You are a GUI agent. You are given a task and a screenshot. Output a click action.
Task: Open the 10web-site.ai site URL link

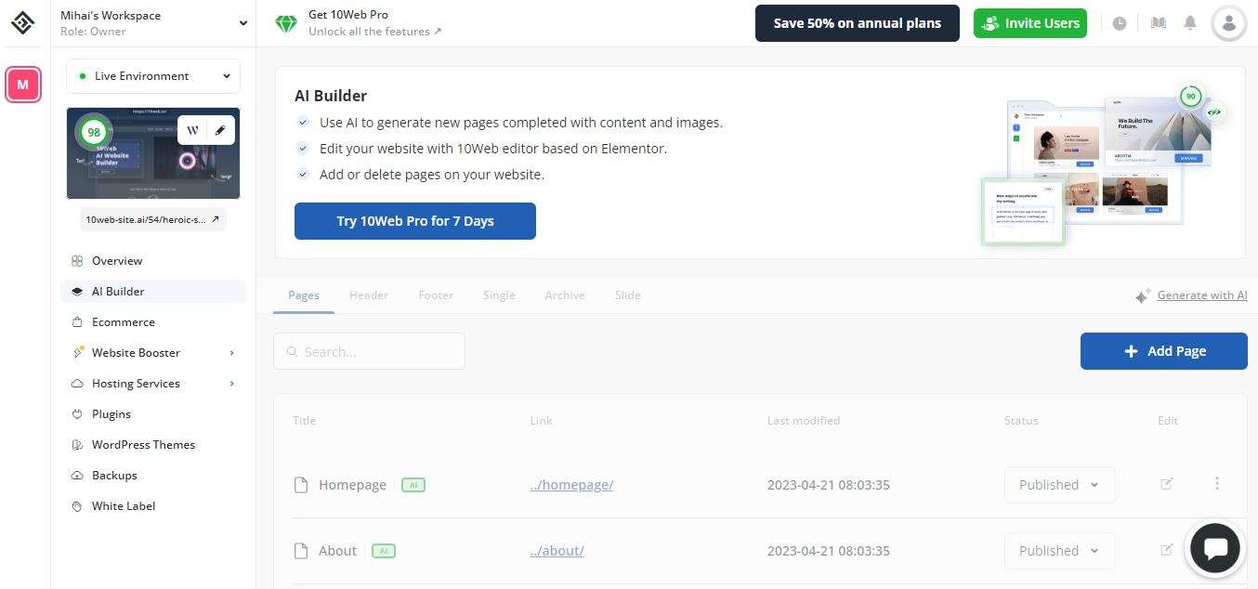[x=153, y=220]
